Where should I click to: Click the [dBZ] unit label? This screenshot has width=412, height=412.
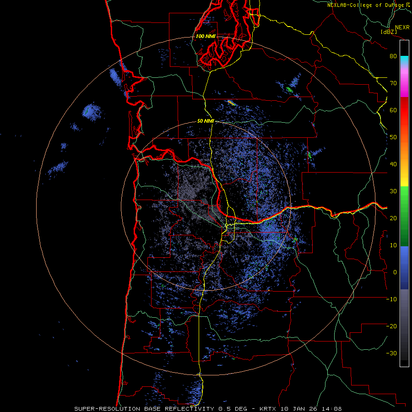point(389,32)
